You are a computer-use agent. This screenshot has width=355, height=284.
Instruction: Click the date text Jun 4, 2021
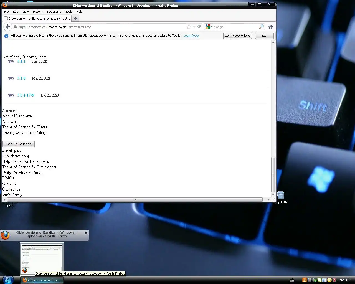(x=40, y=62)
